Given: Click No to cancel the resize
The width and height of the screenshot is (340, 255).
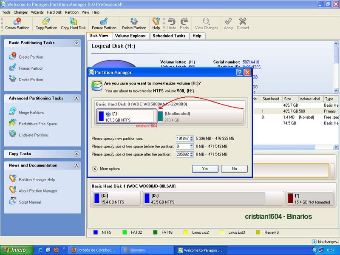Looking at the screenshot, I should click(234, 169).
